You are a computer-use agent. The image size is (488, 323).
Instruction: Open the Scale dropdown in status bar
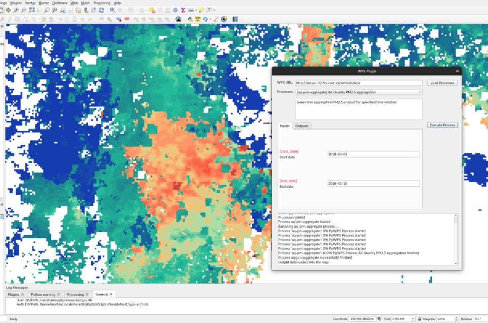tap(413, 319)
